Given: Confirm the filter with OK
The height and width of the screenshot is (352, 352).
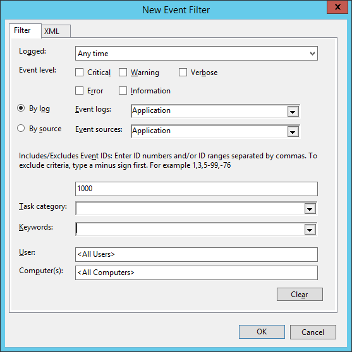Looking at the screenshot, I should (x=262, y=332).
